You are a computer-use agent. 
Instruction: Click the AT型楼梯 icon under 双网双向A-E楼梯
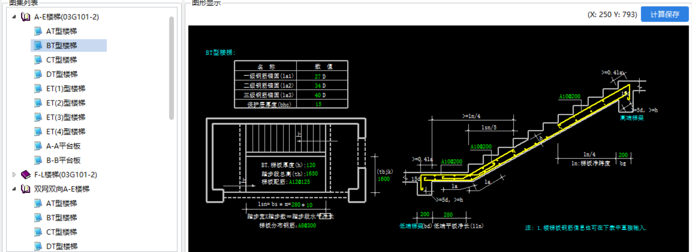pyautogui.click(x=38, y=203)
